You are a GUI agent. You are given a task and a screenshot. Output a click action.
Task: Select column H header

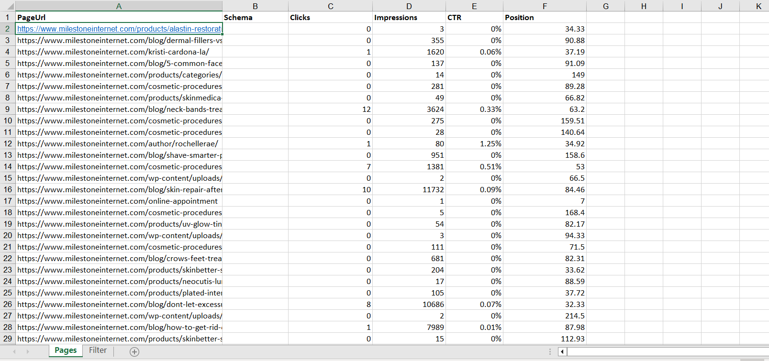click(x=644, y=6)
